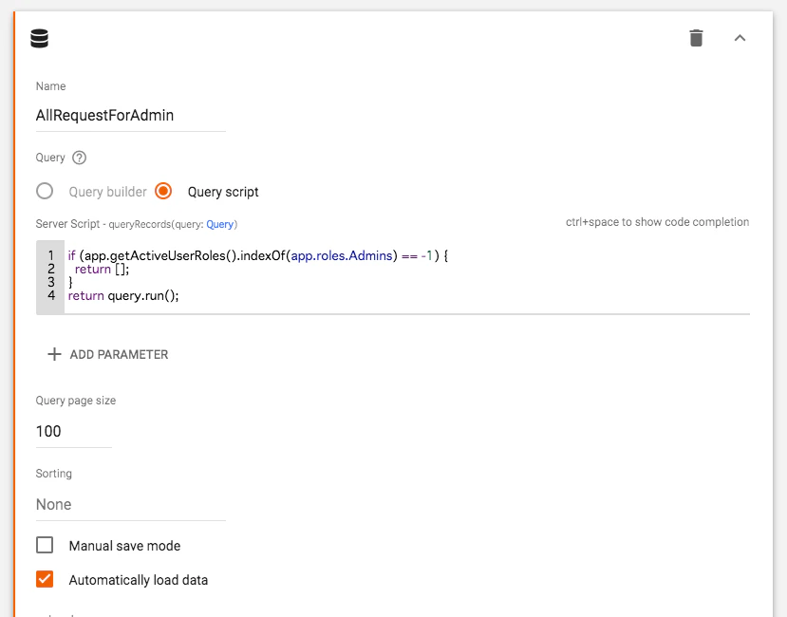Select the Query builder radio option
This screenshot has width=787, height=617.
[45, 192]
